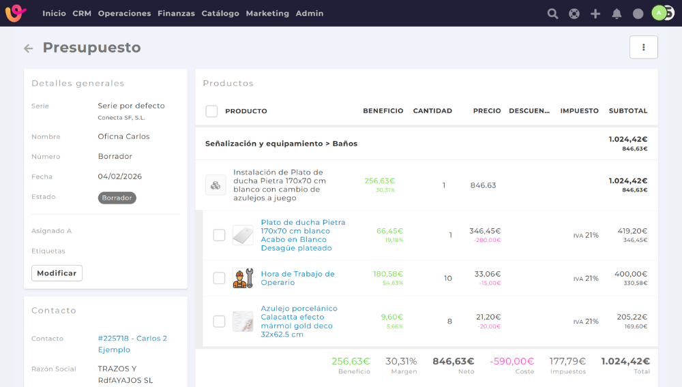Click the app logo in top bar
Image resolution: width=682 pixels, height=387 pixels.
(x=16, y=13)
